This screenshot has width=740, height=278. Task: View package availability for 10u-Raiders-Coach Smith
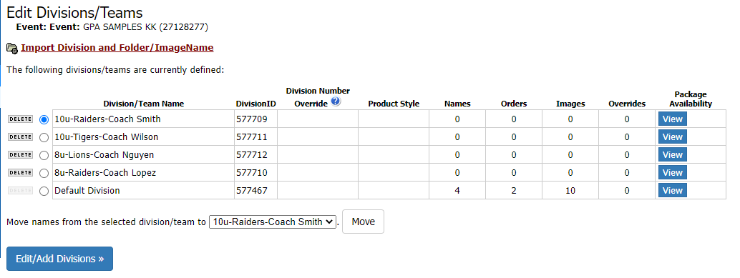click(x=673, y=119)
